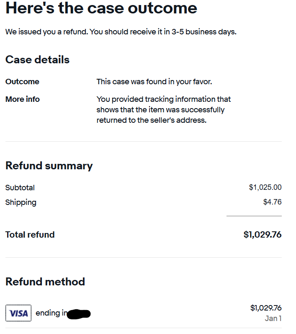Click the VISA card logo icon
Screen dimensions: 296x334
(18, 313)
